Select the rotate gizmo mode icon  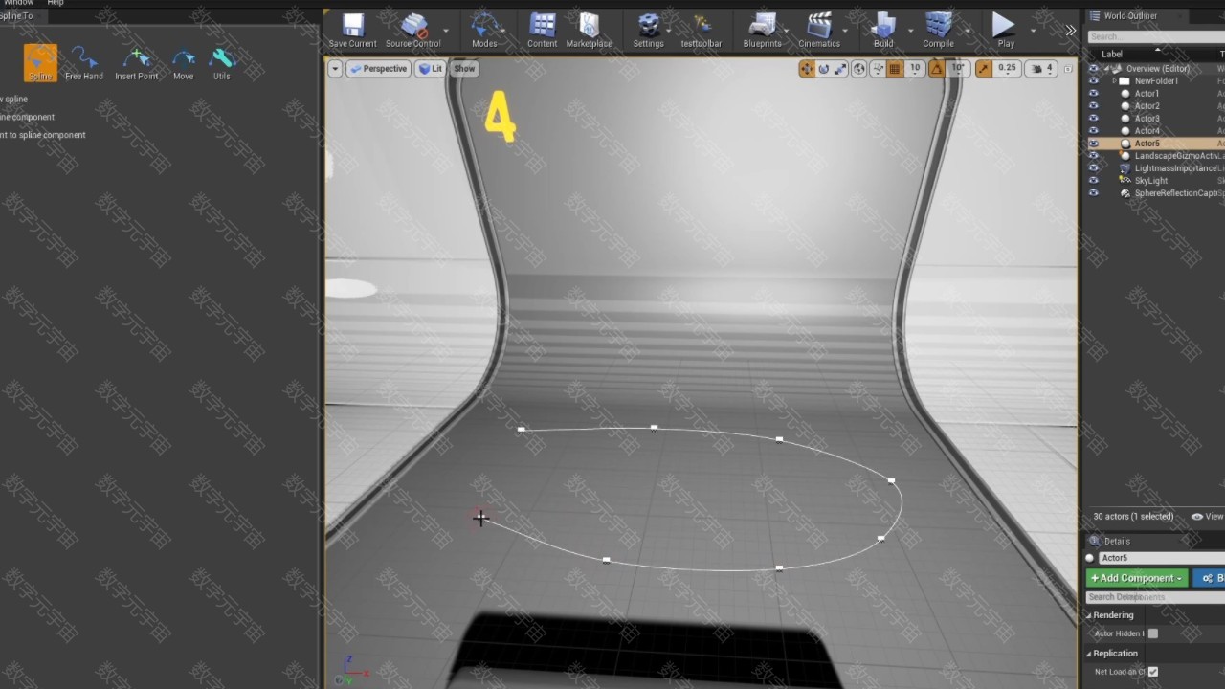point(823,69)
